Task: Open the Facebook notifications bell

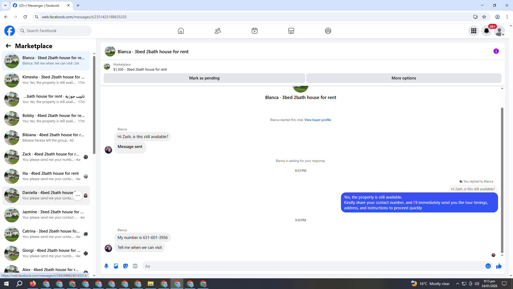Action: click(486, 31)
